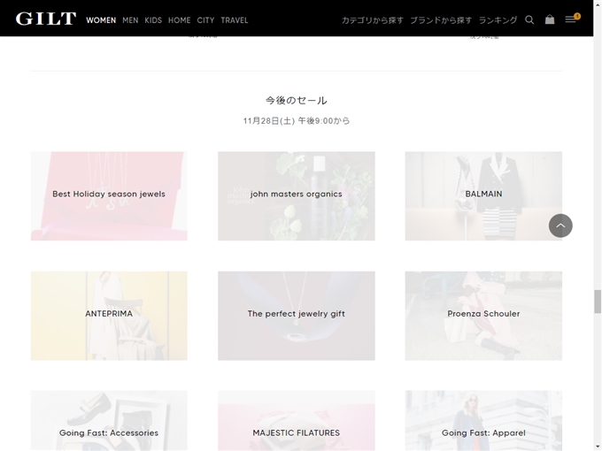Open the Proenza Schouler sale card
Image resolution: width=602 pixels, height=451 pixels.
[483, 316]
